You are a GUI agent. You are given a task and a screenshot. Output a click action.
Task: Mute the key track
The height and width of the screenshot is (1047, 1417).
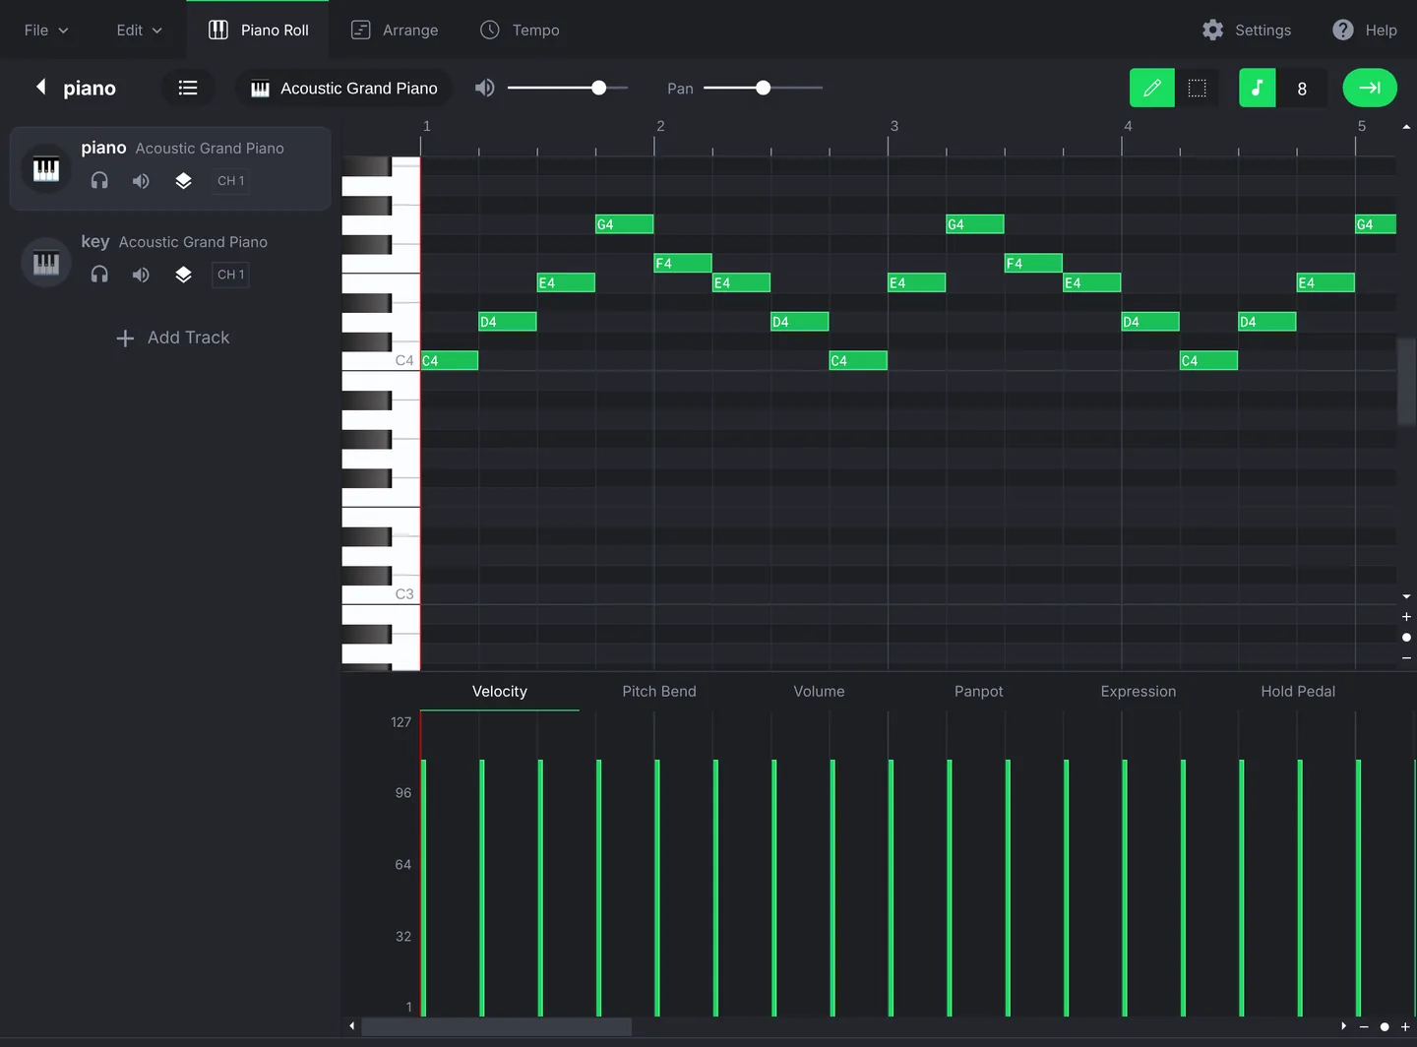point(141,275)
